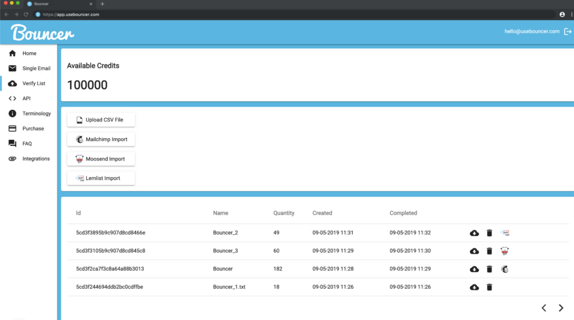
Task: Click the Verify List cloud icon
Action: click(12, 83)
